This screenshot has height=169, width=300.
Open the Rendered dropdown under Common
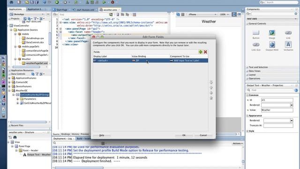(x=292, y=105)
